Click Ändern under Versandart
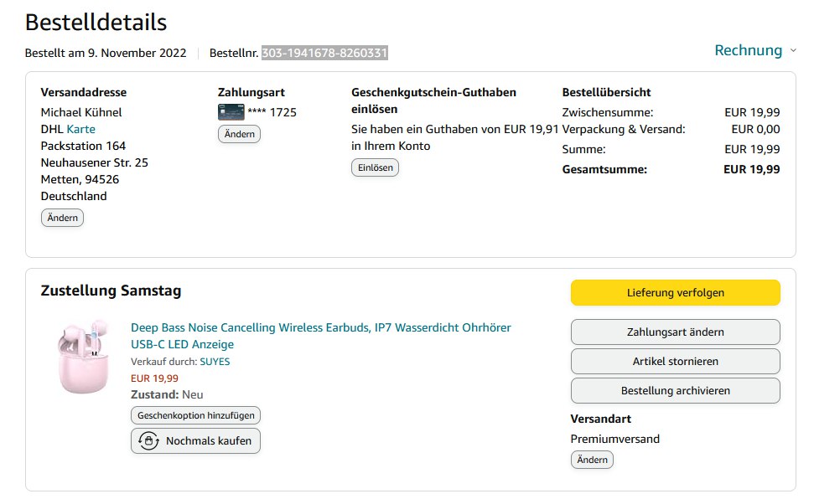 point(592,460)
